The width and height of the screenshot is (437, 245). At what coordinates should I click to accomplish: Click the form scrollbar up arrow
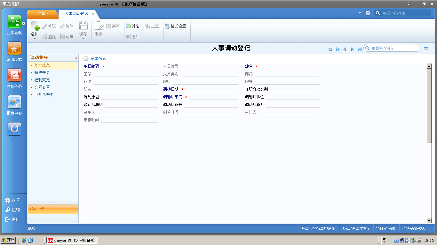point(429,66)
